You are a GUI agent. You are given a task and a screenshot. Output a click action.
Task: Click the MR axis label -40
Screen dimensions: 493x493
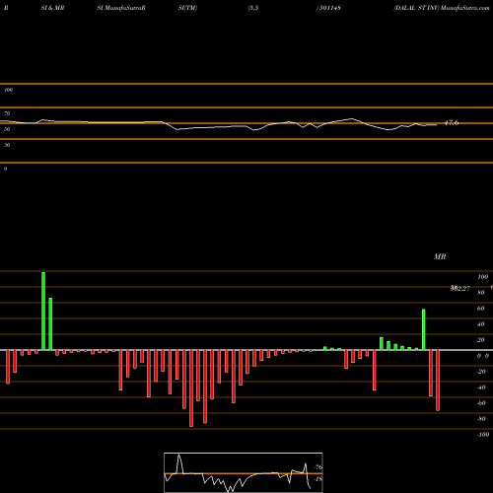481,387
